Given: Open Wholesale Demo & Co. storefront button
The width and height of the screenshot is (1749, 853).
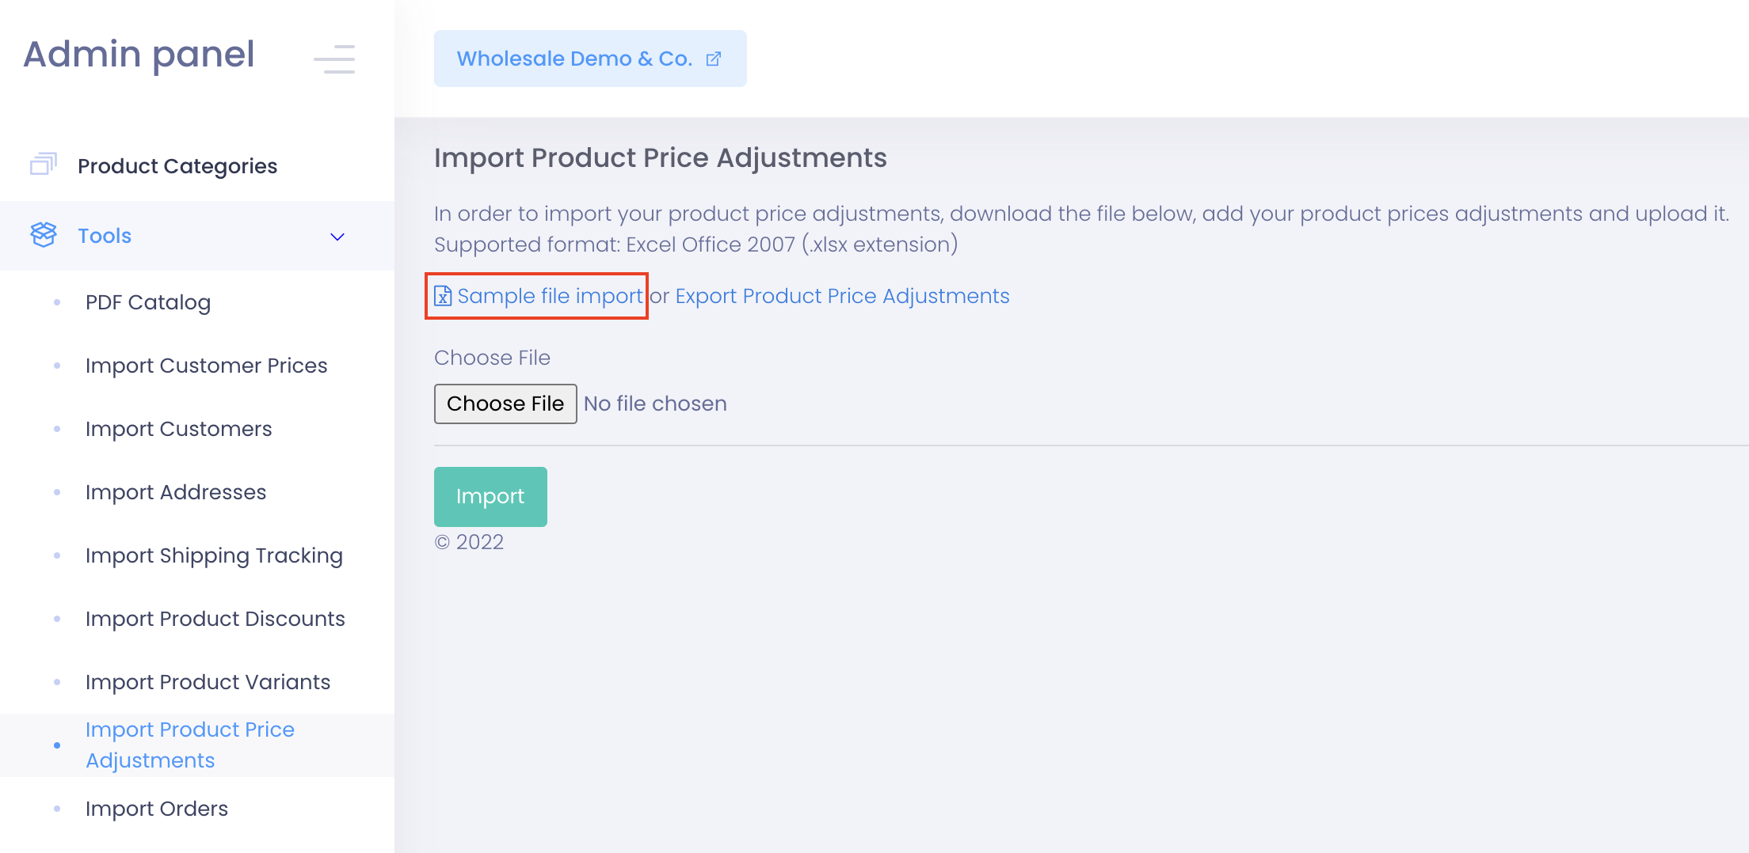Looking at the screenshot, I should [574, 59].
